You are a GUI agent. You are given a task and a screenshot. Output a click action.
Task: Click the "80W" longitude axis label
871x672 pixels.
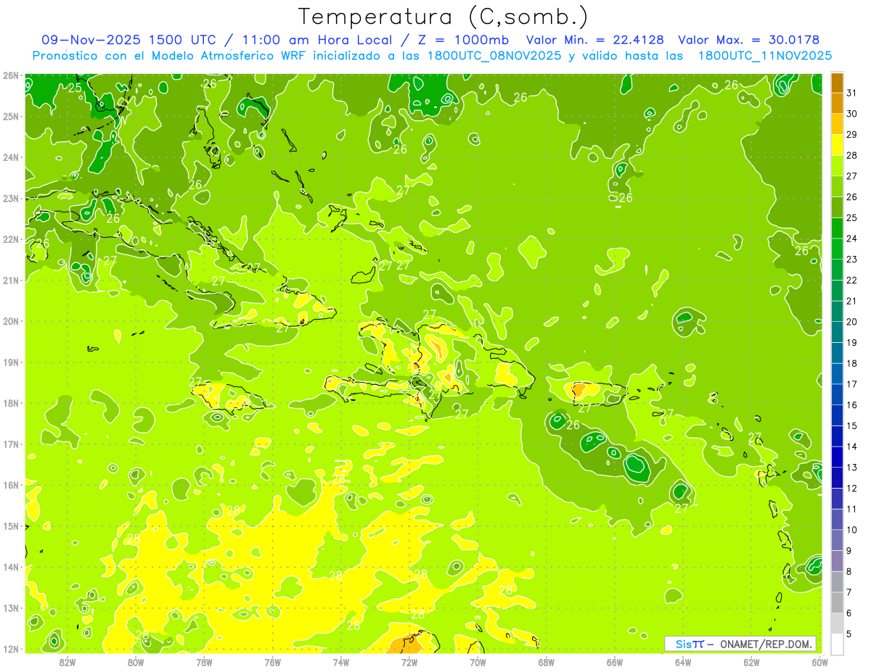[x=136, y=662]
